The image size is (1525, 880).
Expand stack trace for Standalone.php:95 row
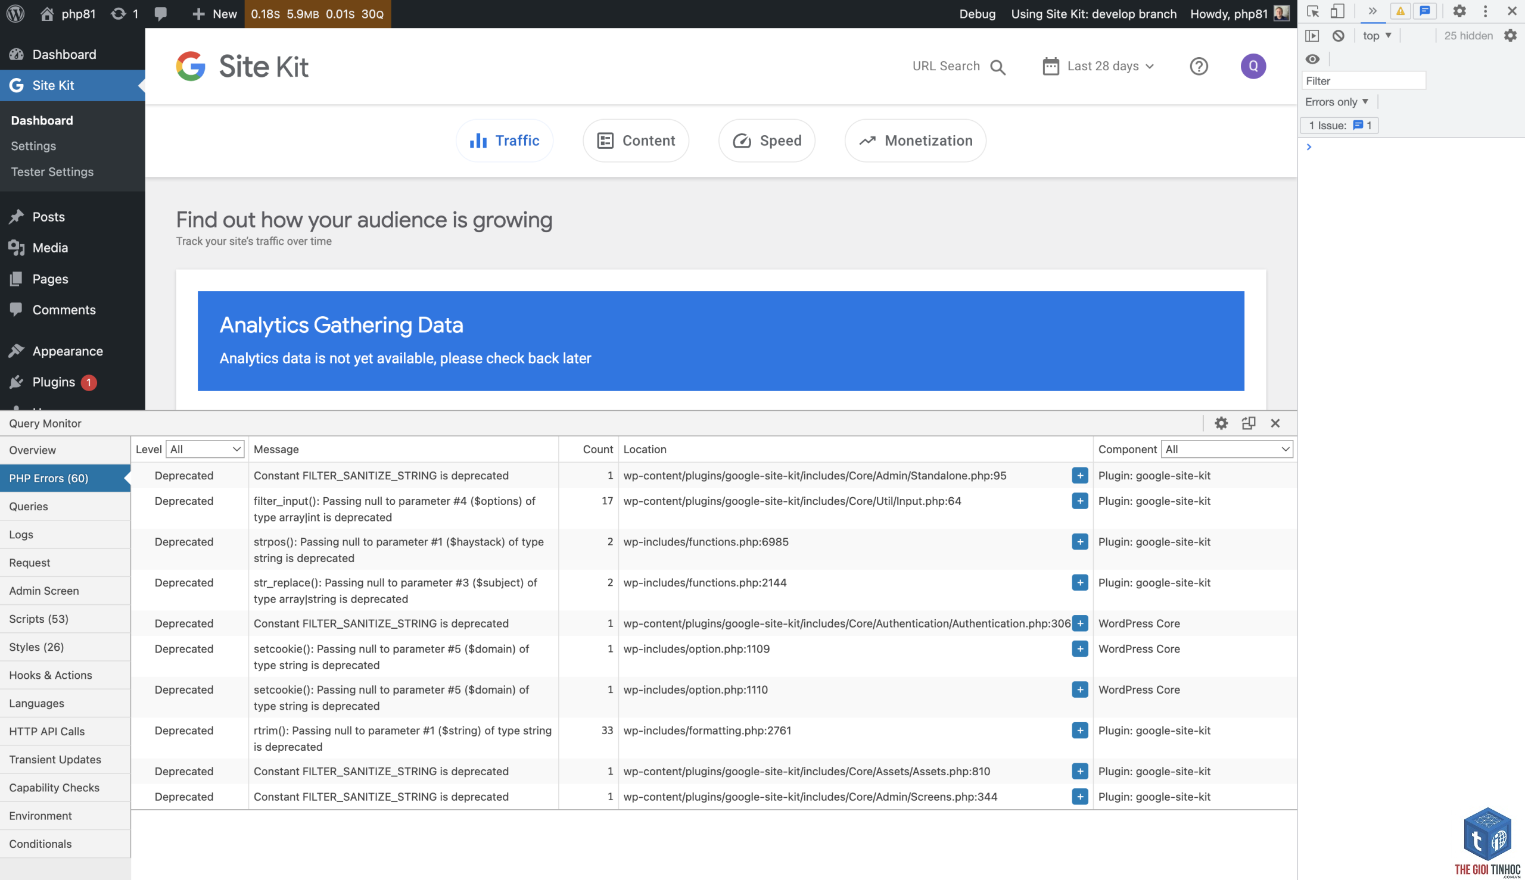[1079, 475]
